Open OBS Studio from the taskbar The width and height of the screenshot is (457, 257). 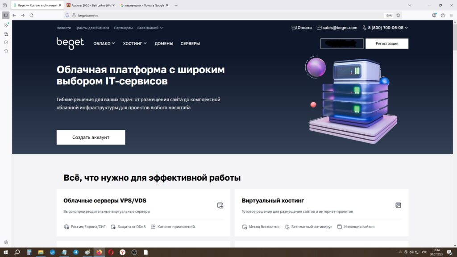(x=134, y=252)
